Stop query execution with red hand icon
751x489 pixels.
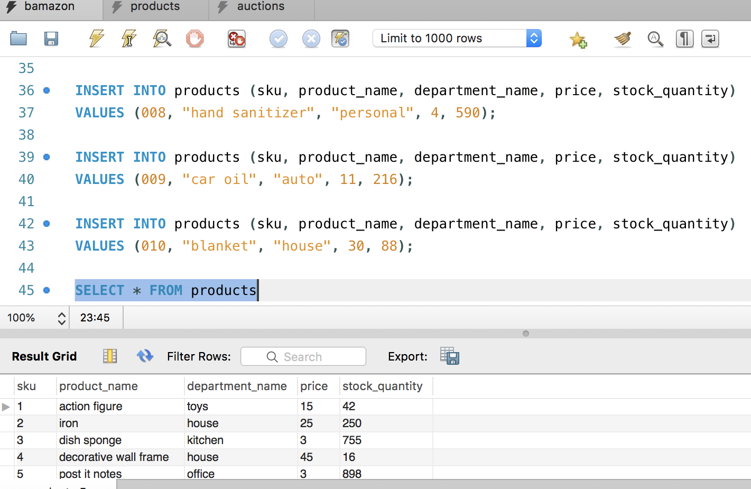194,39
